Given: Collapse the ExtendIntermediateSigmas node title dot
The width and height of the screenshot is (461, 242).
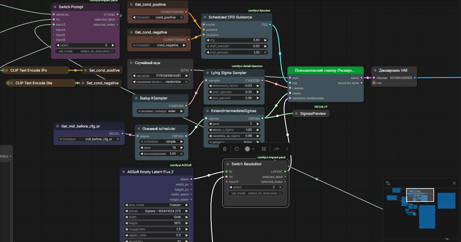Looking at the screenshot, I should [x=207, y=111].
